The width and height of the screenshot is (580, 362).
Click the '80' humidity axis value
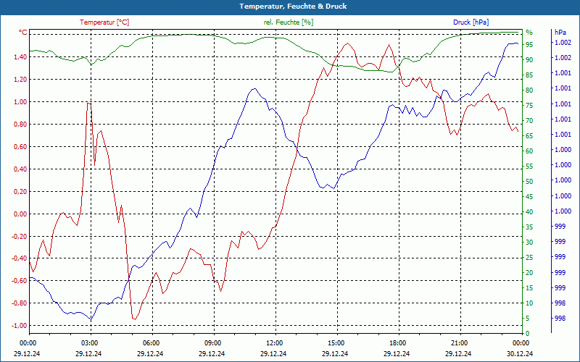529,90
